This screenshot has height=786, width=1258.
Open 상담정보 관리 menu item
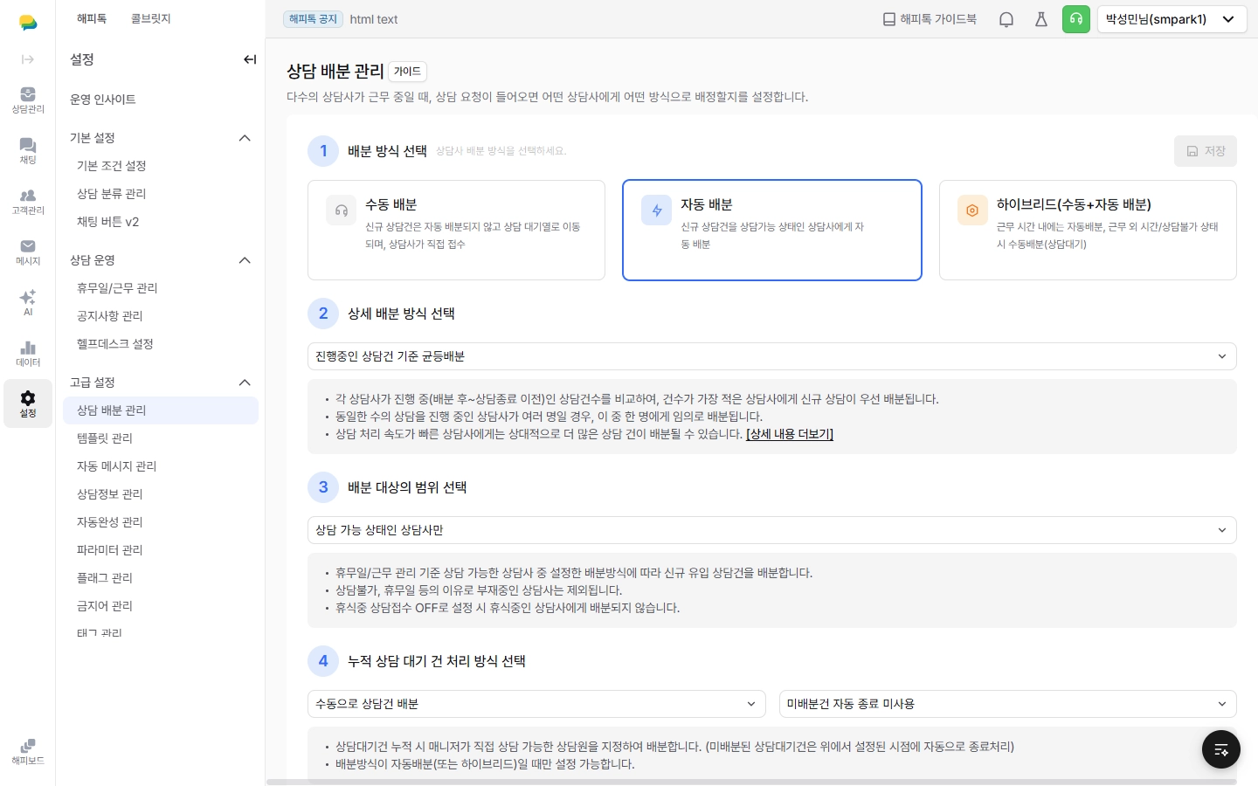[161, 494]
